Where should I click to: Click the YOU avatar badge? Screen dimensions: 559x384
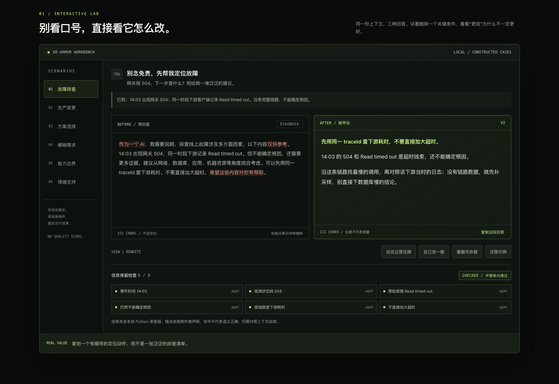click(117, 74)
